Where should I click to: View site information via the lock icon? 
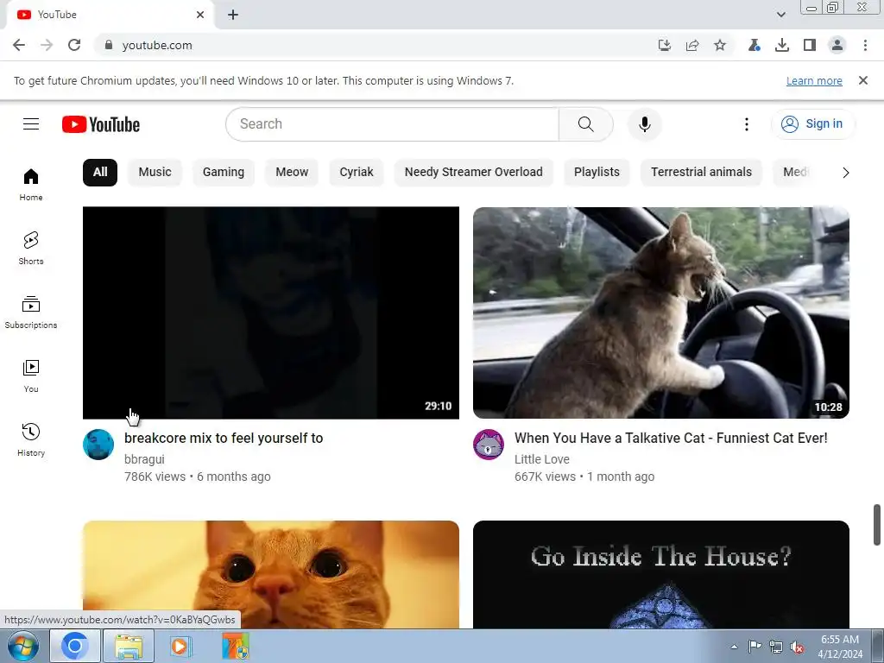pos(109,45)
